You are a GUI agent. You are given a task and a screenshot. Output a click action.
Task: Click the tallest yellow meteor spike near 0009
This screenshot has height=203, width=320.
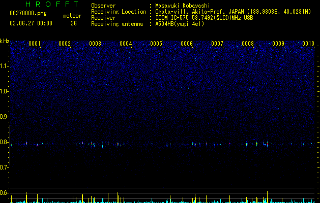[268, 197]
